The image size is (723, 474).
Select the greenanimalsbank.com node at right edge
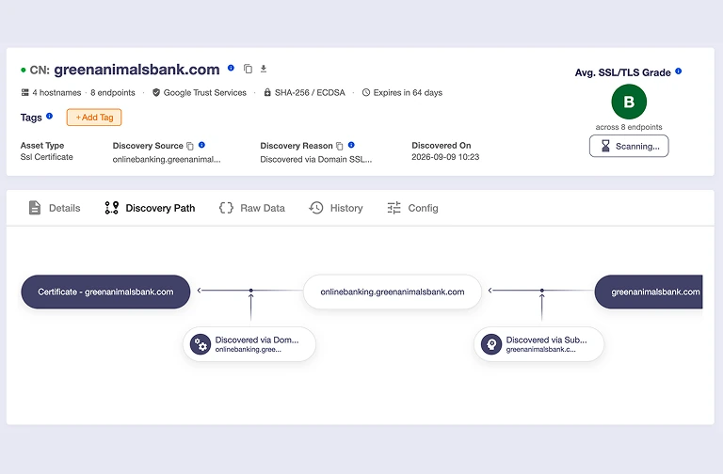click(x=649, y=292)
